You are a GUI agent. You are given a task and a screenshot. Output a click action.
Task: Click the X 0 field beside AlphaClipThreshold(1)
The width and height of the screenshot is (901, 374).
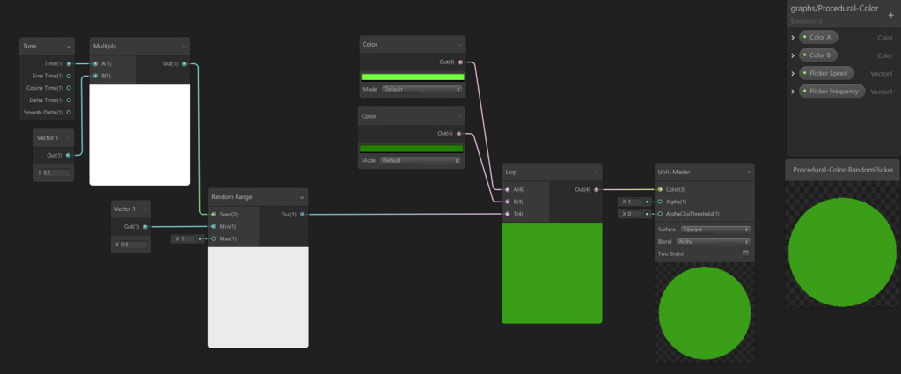point(635,214)
